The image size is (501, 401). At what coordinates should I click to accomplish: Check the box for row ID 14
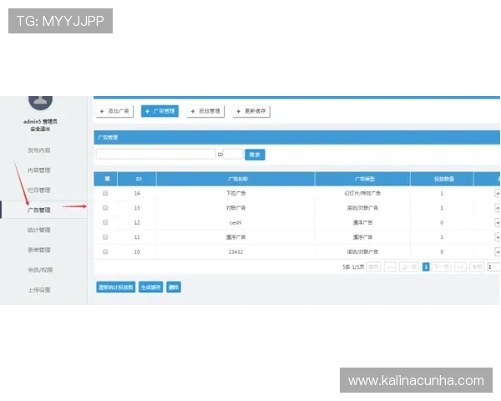pyautogui.click(x=105, y=193)
